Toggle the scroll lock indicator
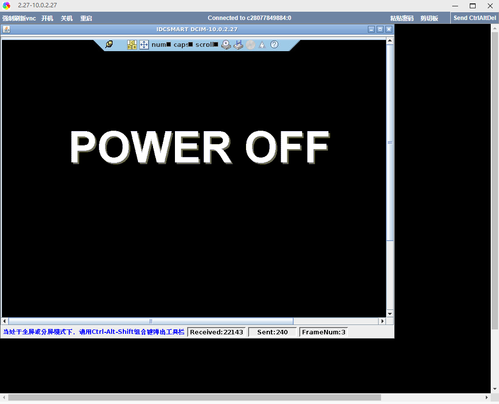The height and width of the screenshot is (404, 499). (207, 45)
